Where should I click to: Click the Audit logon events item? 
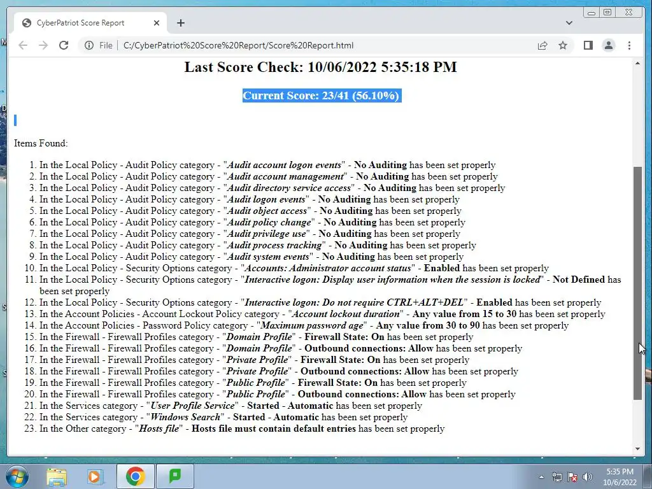(250, 199)
